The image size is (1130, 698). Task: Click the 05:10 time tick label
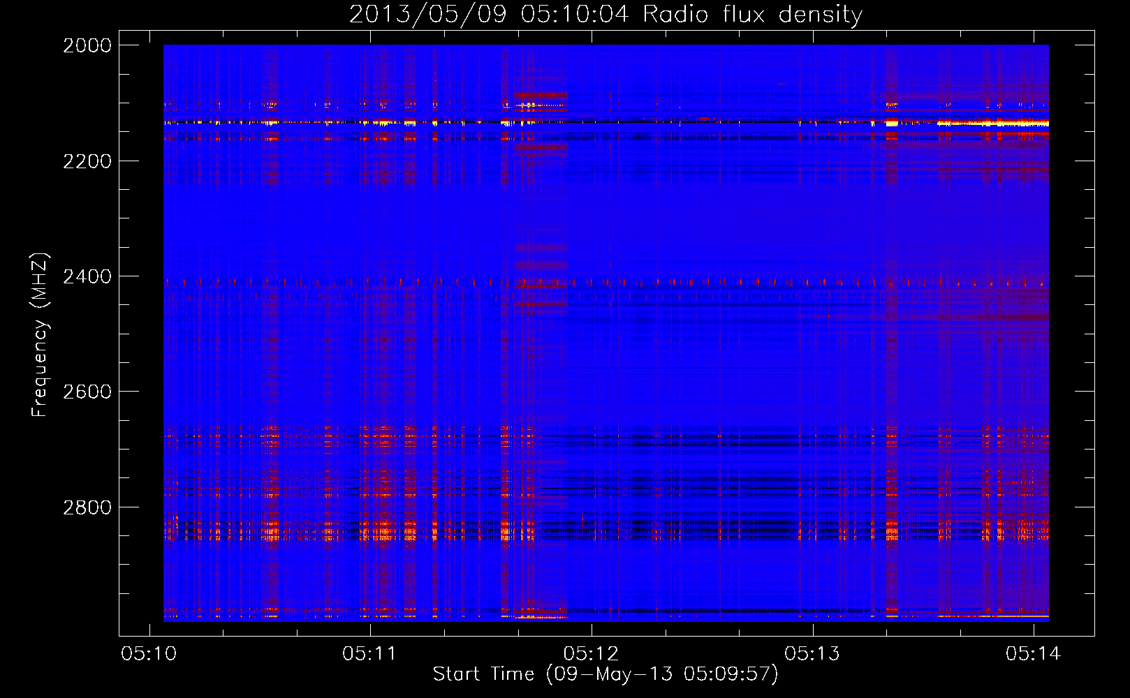(149, 653)
